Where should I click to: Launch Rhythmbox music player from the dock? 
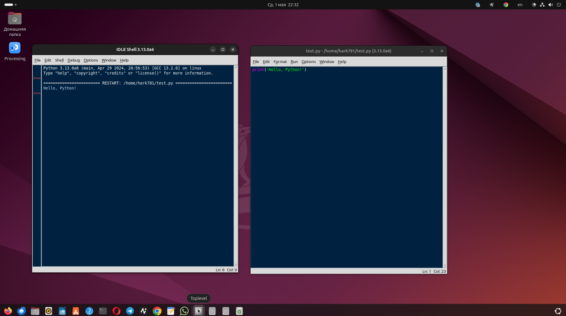pos(49,311)
